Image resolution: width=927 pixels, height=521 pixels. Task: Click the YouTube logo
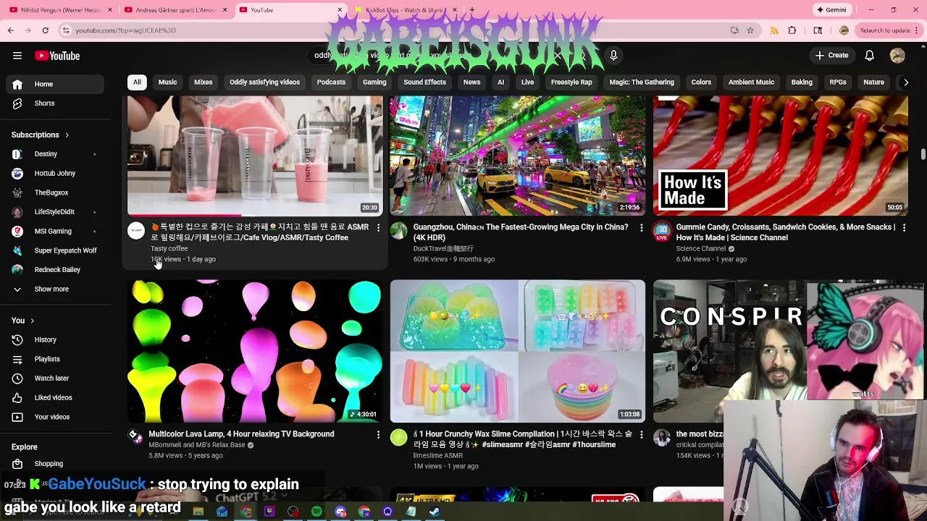click(x=57, y=56)
